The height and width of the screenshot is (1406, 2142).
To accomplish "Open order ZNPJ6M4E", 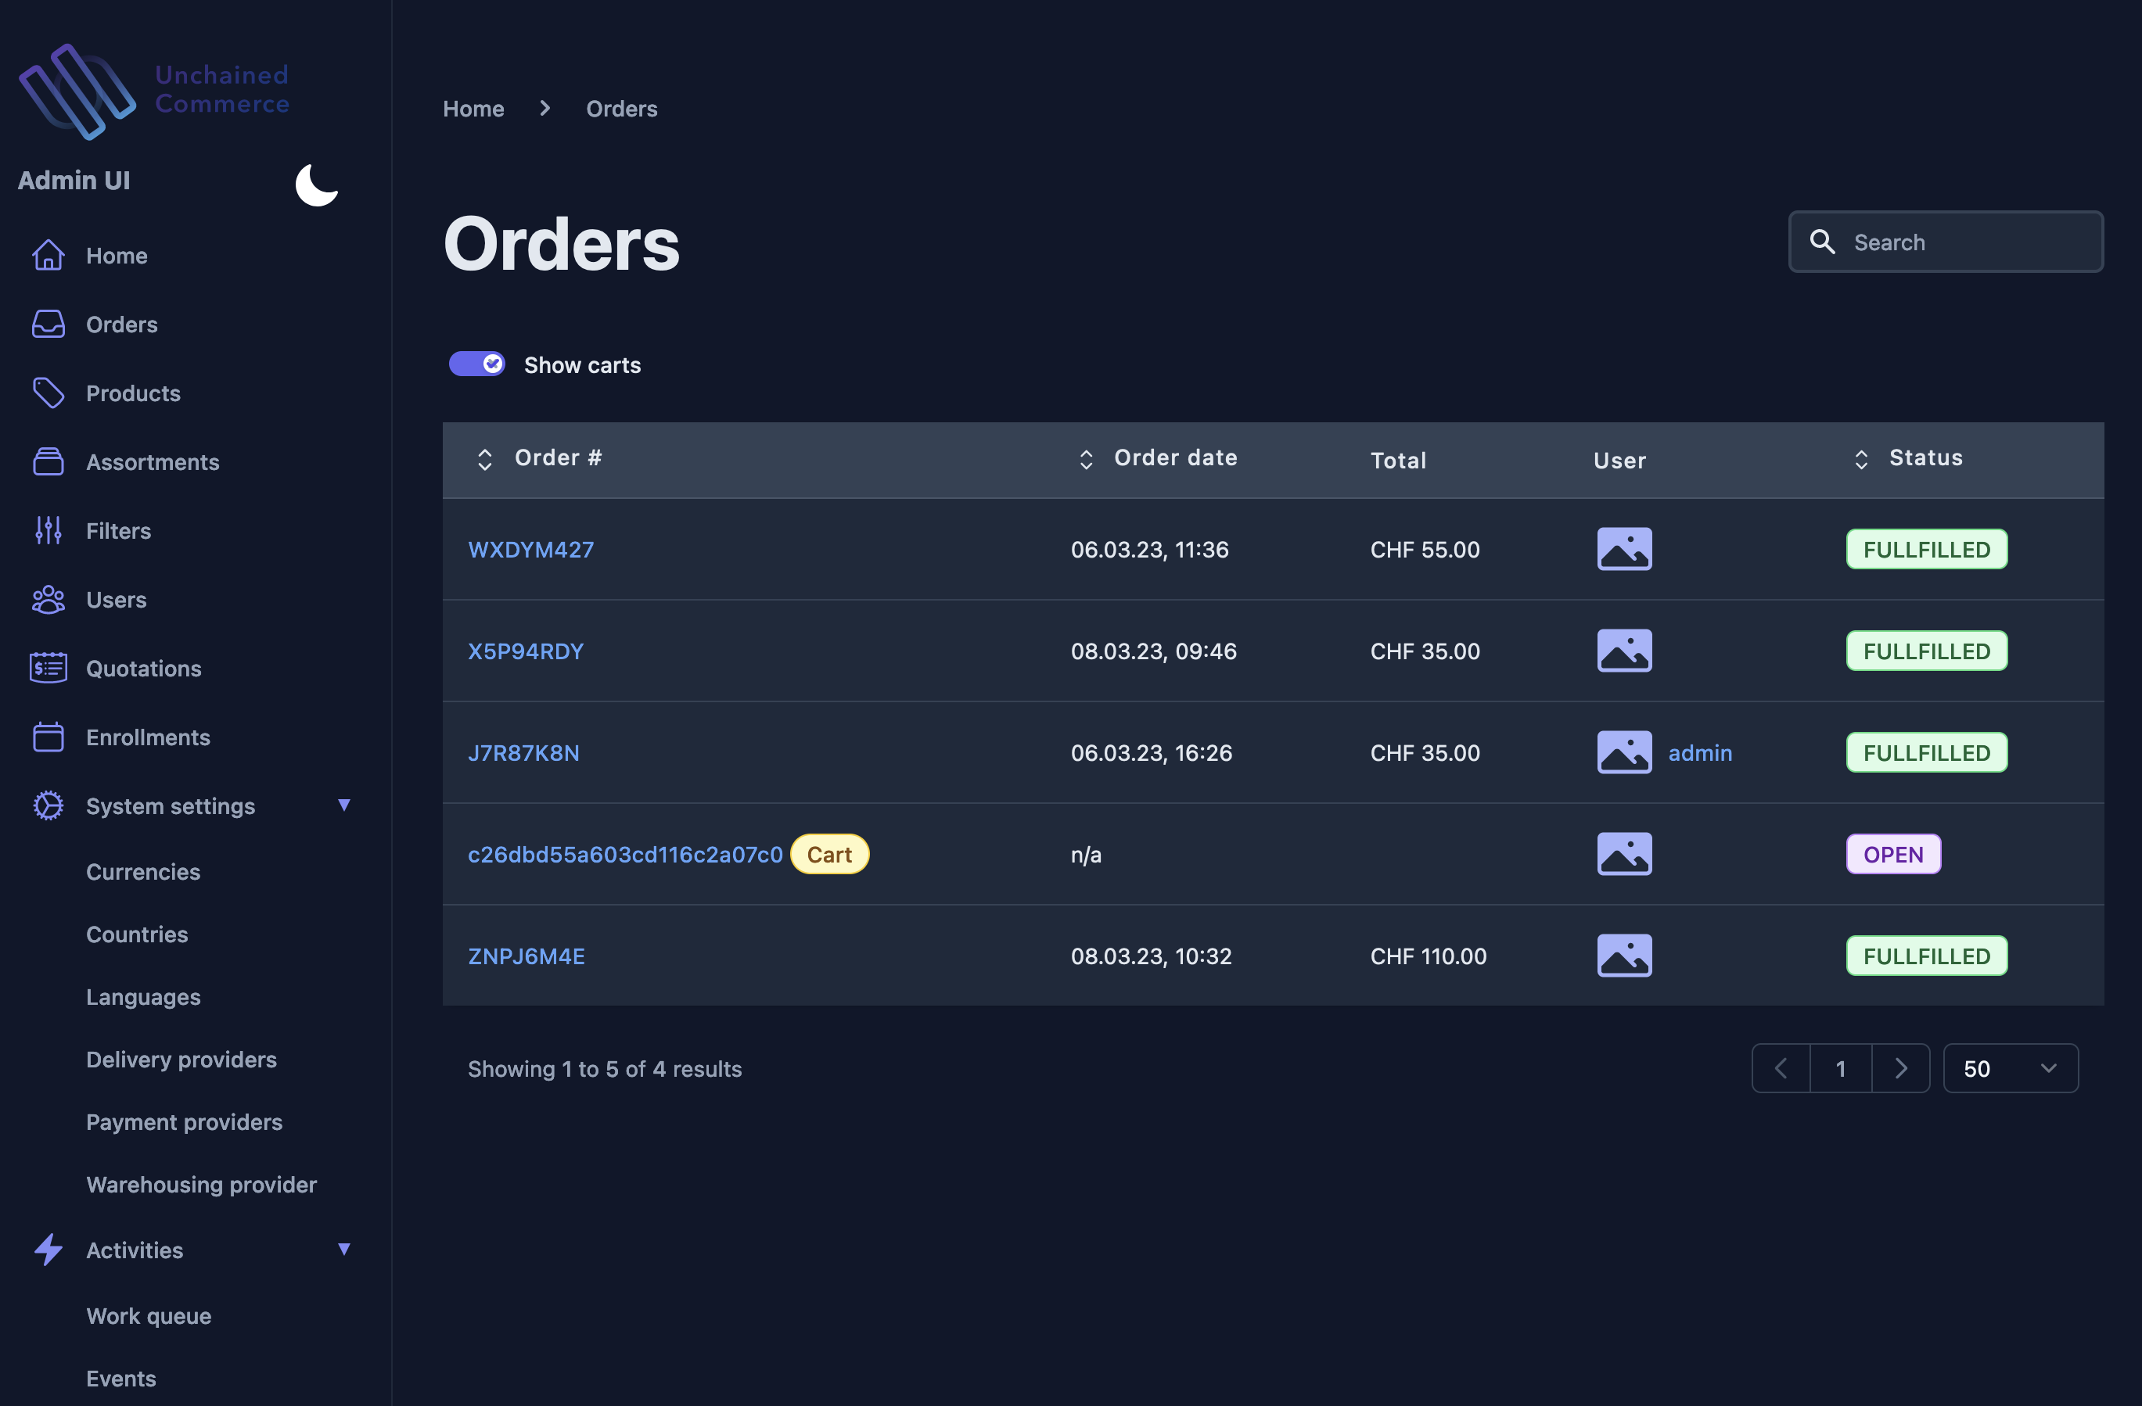I will pyautogui.click(x=527, y=956).
